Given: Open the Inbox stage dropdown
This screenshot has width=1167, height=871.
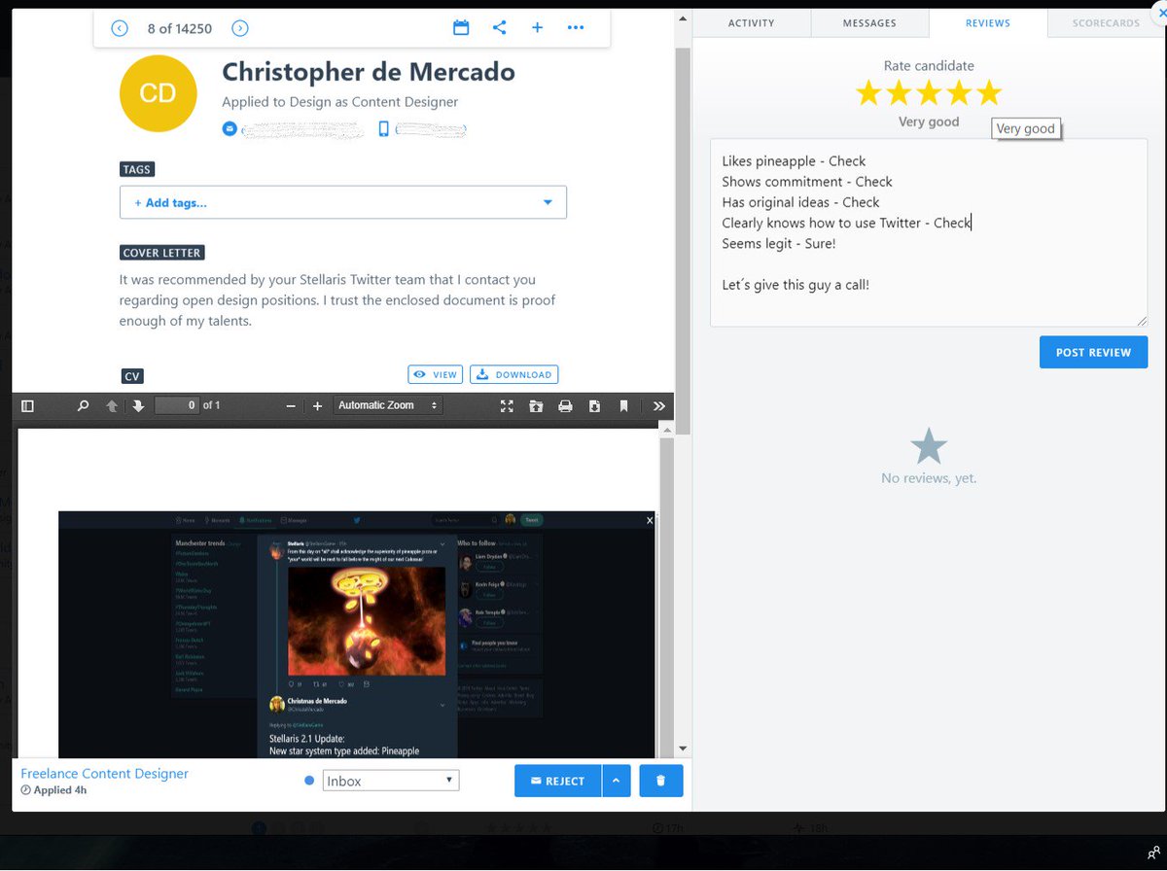Looking at the screenshot, I should click(391, 781).
